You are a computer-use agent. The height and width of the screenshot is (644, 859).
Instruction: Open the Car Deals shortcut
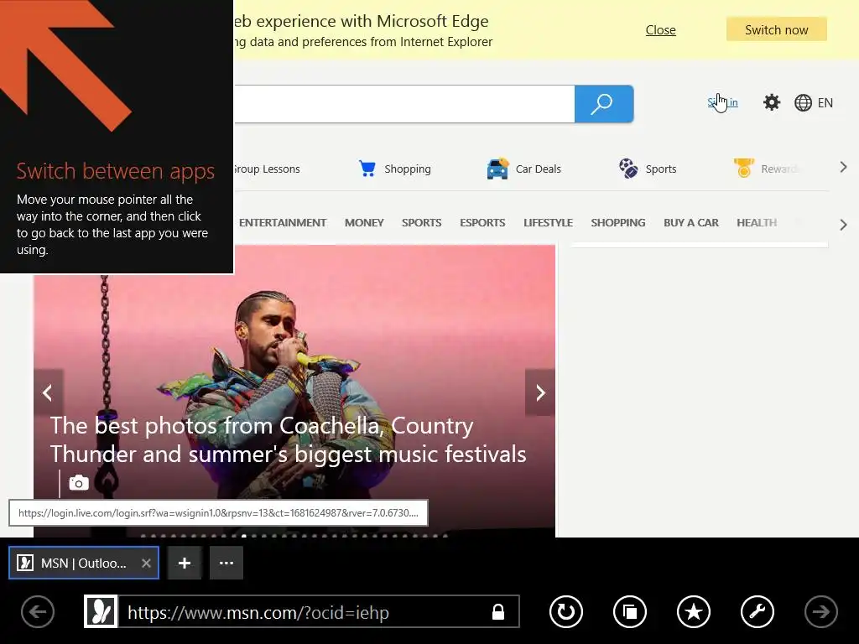[523, 169]
